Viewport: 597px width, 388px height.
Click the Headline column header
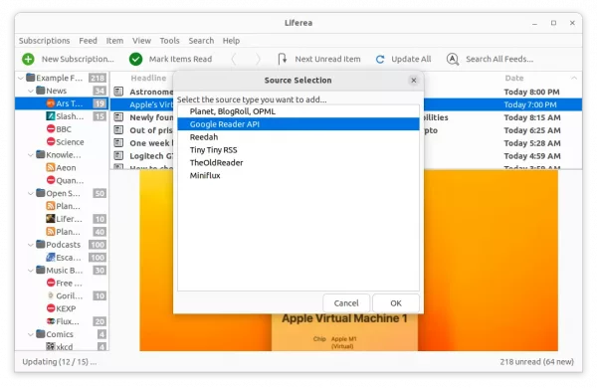(148, 78)
